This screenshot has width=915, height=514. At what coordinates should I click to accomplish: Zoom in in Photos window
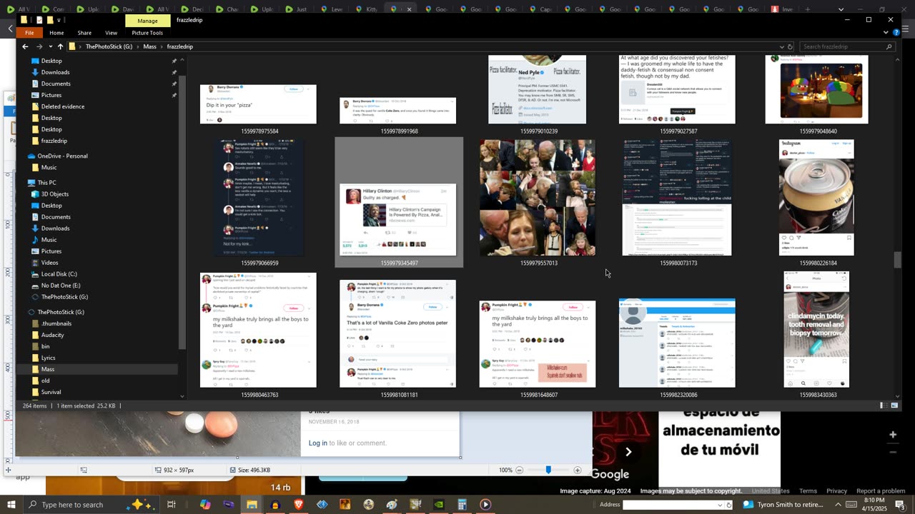(578, 470)
